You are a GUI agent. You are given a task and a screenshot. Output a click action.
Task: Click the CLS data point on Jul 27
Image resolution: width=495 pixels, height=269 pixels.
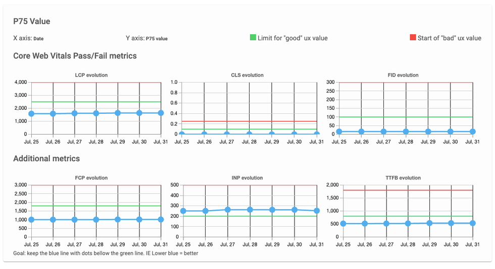227,134
